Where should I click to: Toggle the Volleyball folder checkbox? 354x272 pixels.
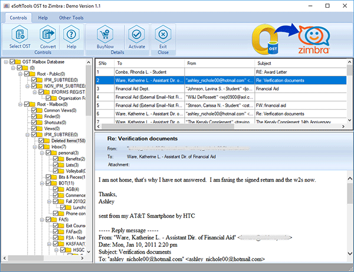55,171
